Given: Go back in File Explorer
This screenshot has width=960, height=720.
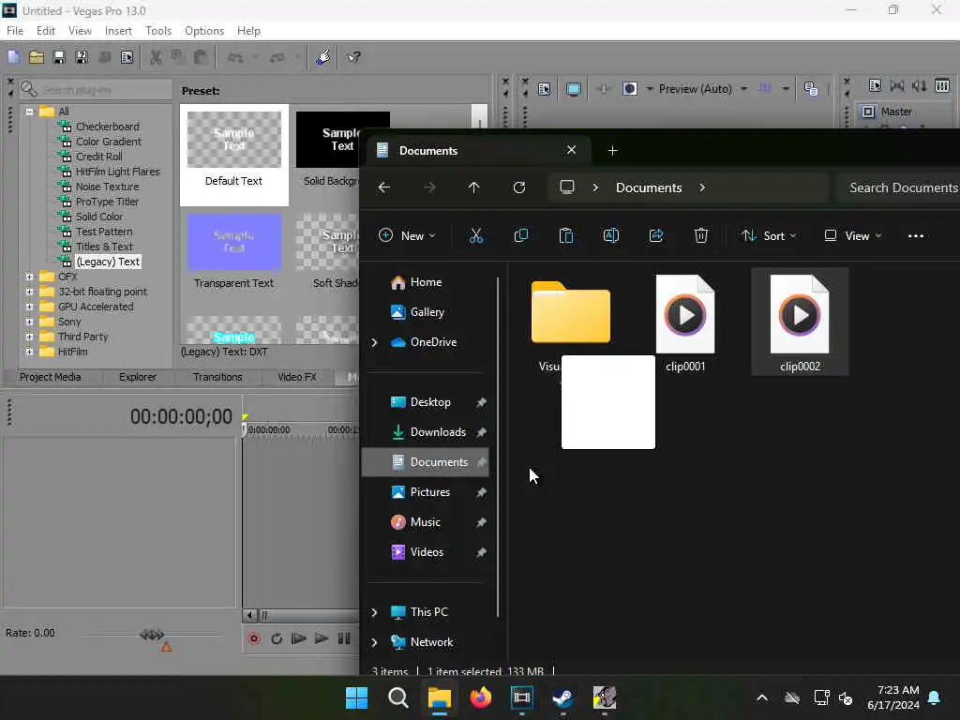Looking at the screenshot, I should [384, 187].
